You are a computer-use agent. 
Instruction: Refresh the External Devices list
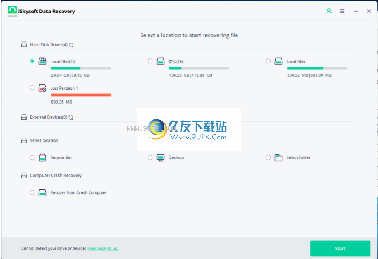(71, 118)
